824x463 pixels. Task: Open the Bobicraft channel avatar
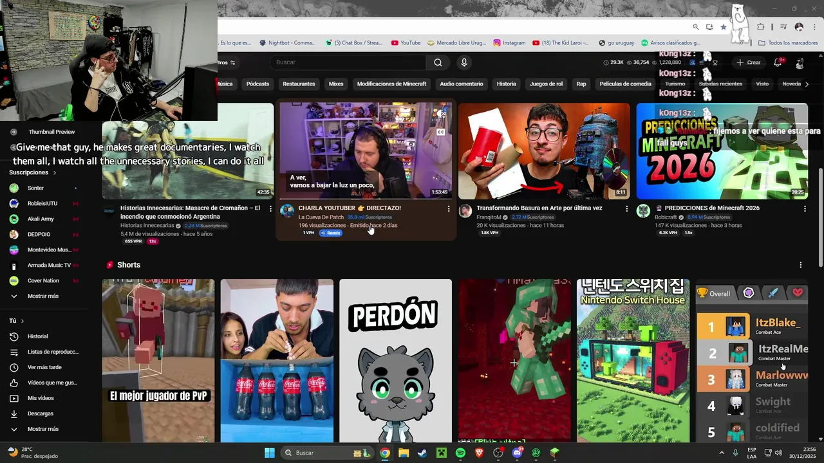pyautogui.click(x=643, y=211)
